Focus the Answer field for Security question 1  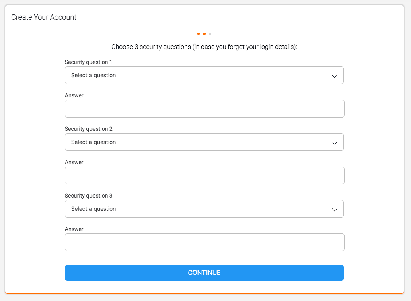coord(204,109)
